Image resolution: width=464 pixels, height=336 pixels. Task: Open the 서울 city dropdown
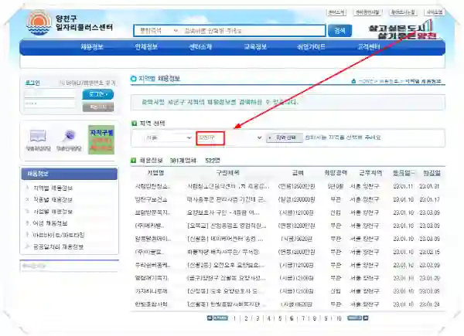tap(167, 137)
